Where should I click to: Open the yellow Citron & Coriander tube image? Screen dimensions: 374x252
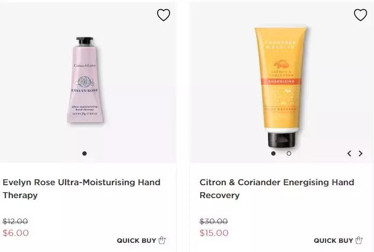pos(281,87)
